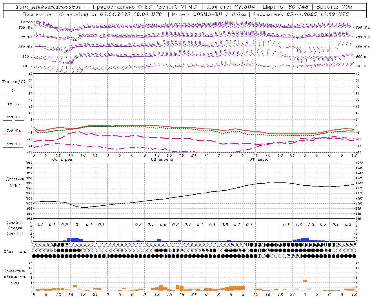371x297 pixels.
Task: Click the 3-hour precipitation value 0.6
Action: (x=163, y=225)
